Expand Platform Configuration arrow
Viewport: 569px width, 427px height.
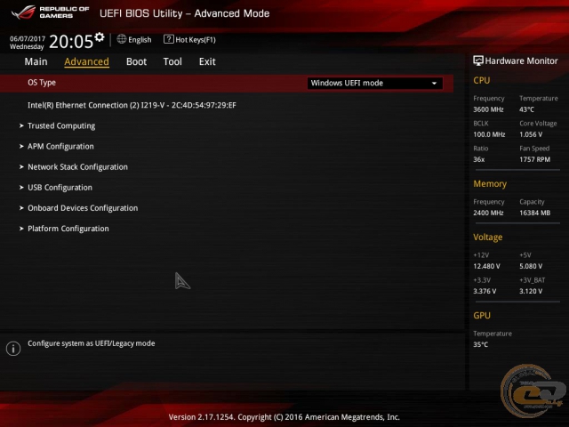[x=21, y=229]
